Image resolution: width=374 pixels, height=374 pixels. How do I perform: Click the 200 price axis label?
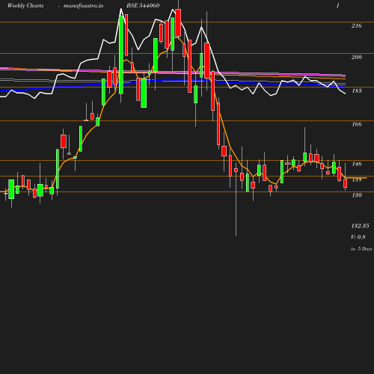[357, 57]
